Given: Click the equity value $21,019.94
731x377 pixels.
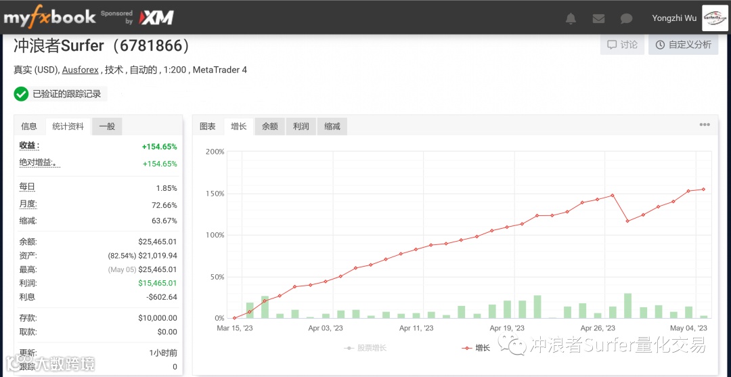Looking at the screenshot, I should click(x=158, y=255).
